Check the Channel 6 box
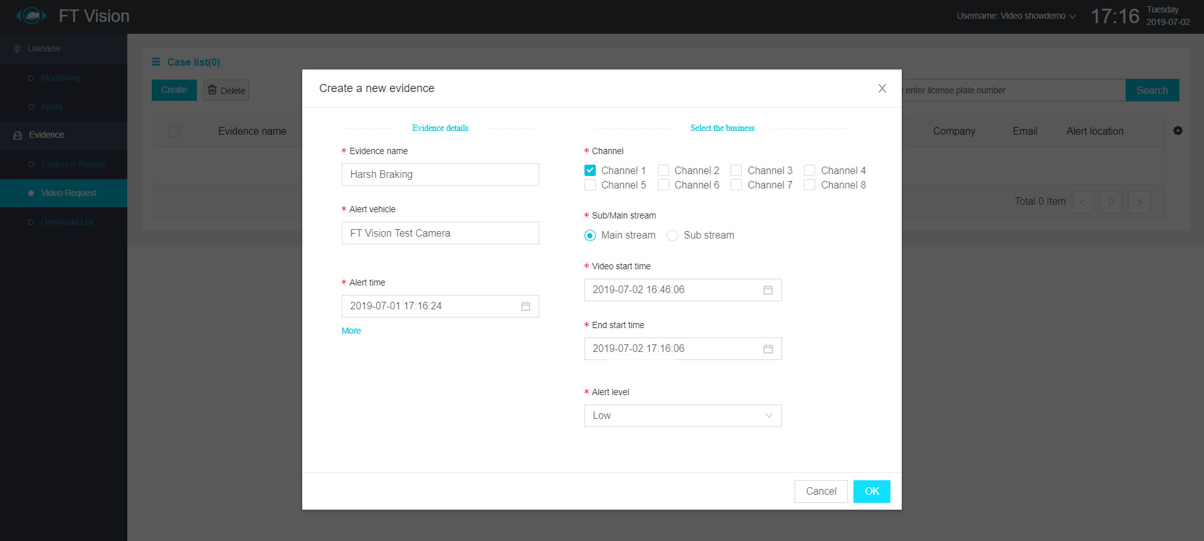 coord(663,185)
